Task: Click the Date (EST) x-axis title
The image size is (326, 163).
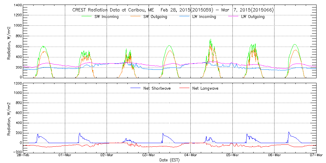Action: 170,160
